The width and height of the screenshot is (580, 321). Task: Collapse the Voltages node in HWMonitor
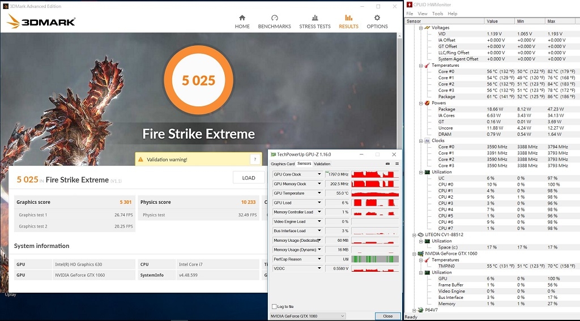coord(421,28)
